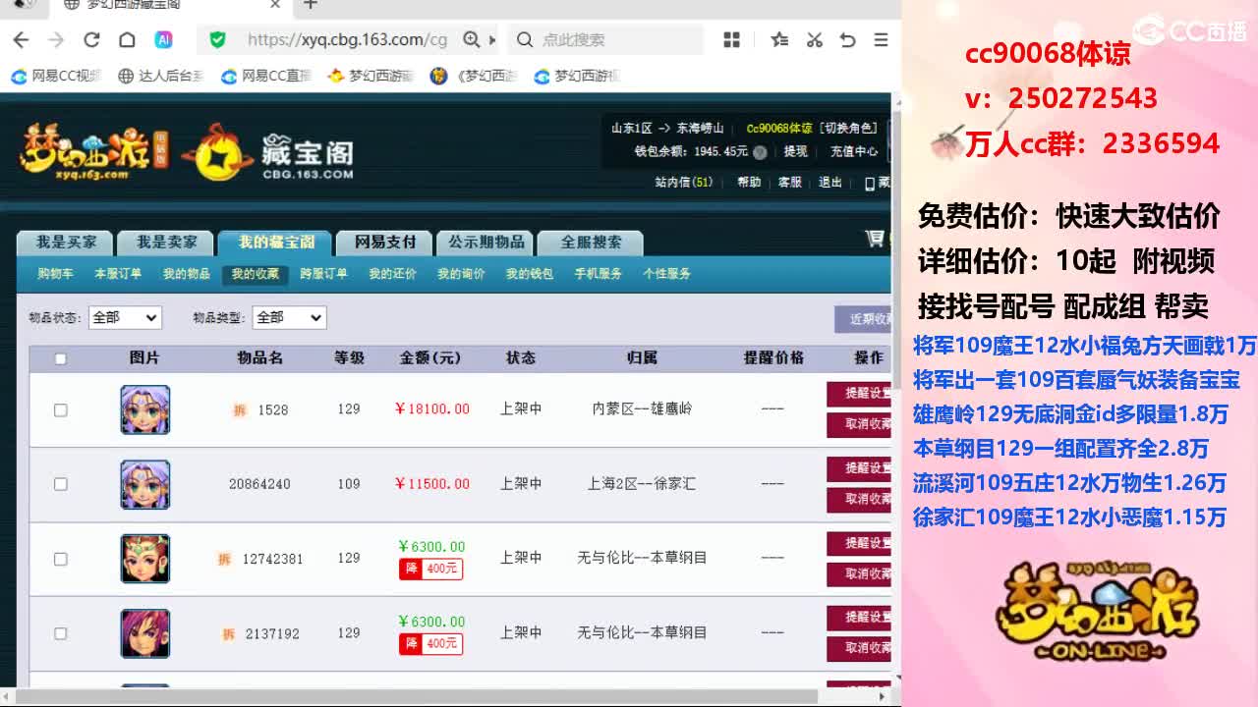Open the 购物车 submenu item
1258x707 pixels.
(x=55, y=274)
